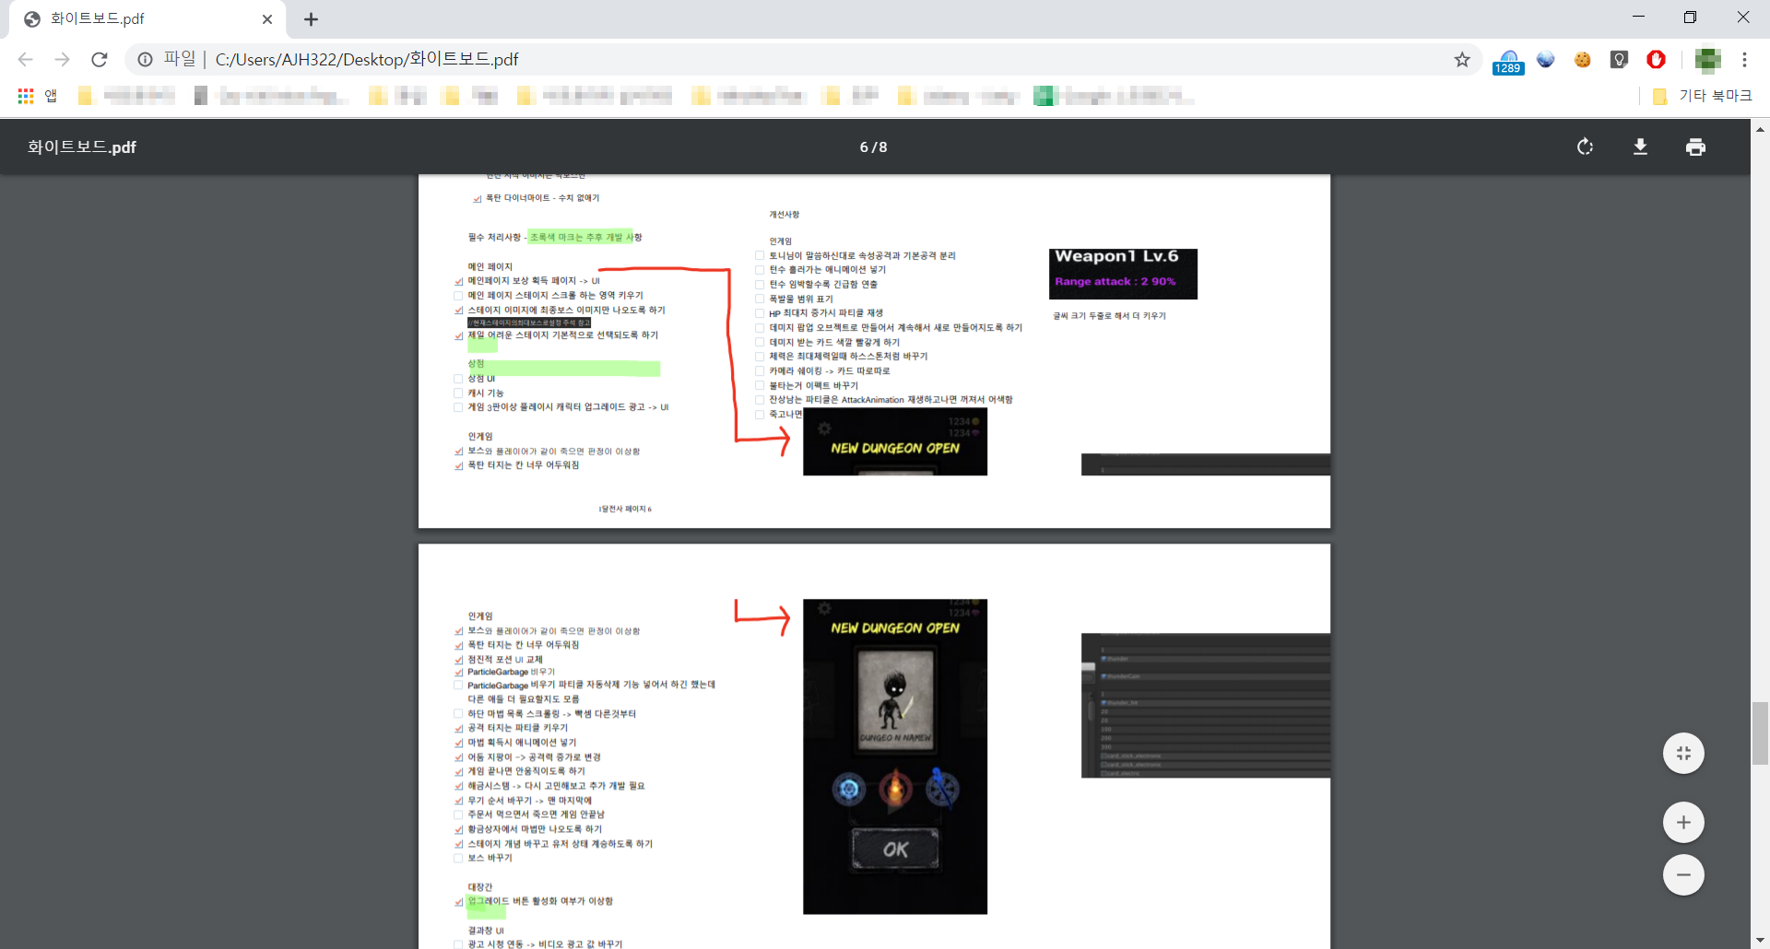The width and height of the screenshot is (1770, 949).
Task: Download the 화이트보드.pdf file
Action: [1640, 146]
